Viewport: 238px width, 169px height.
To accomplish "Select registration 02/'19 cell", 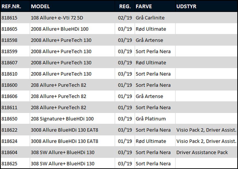I will [125, 18].
